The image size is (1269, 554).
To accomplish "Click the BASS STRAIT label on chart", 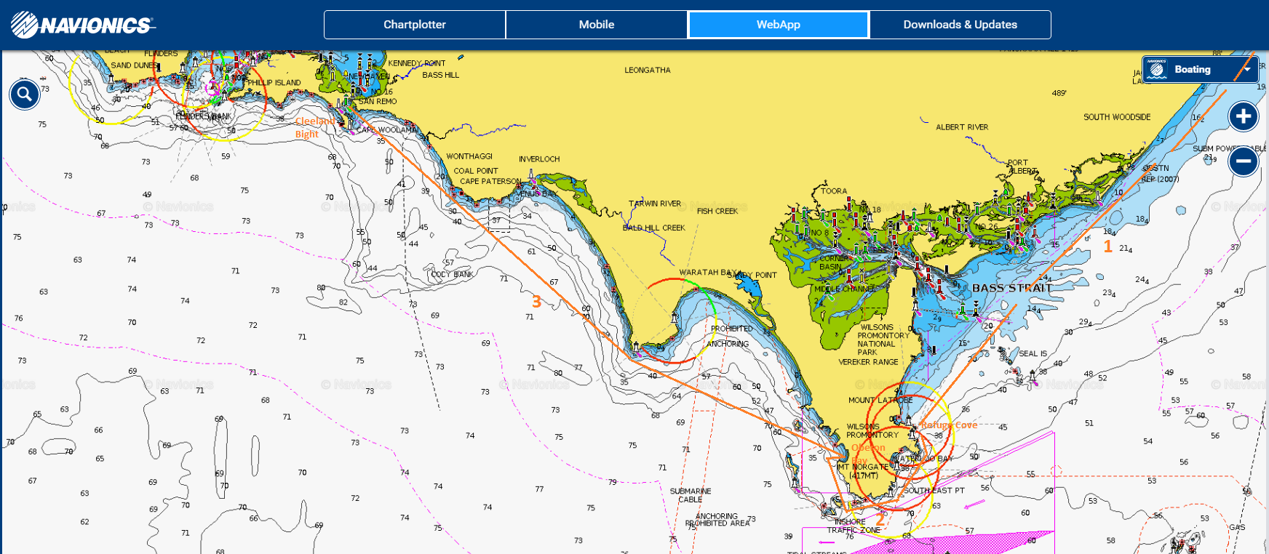I will coord(1011,288).
